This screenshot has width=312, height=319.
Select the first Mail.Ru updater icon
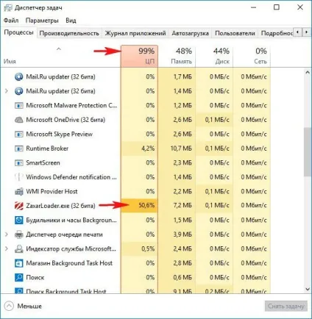pos(19,76)
